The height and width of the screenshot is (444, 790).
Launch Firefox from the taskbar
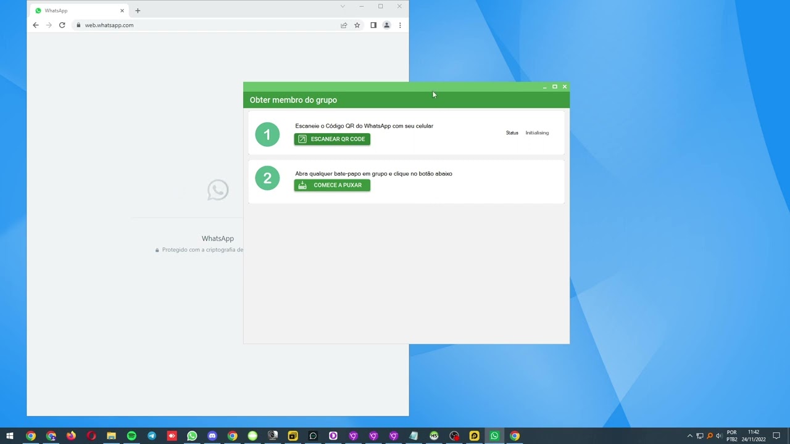(x=71, y=436)
